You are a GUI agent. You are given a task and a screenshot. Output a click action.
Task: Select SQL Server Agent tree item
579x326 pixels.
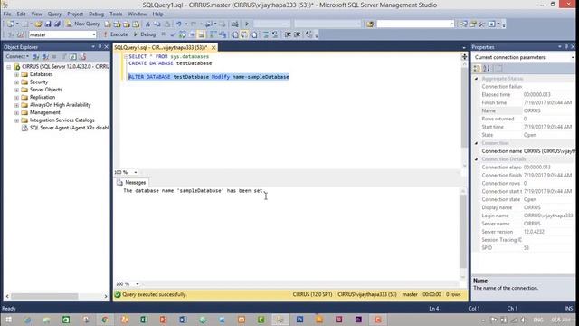tap(69, 128)
